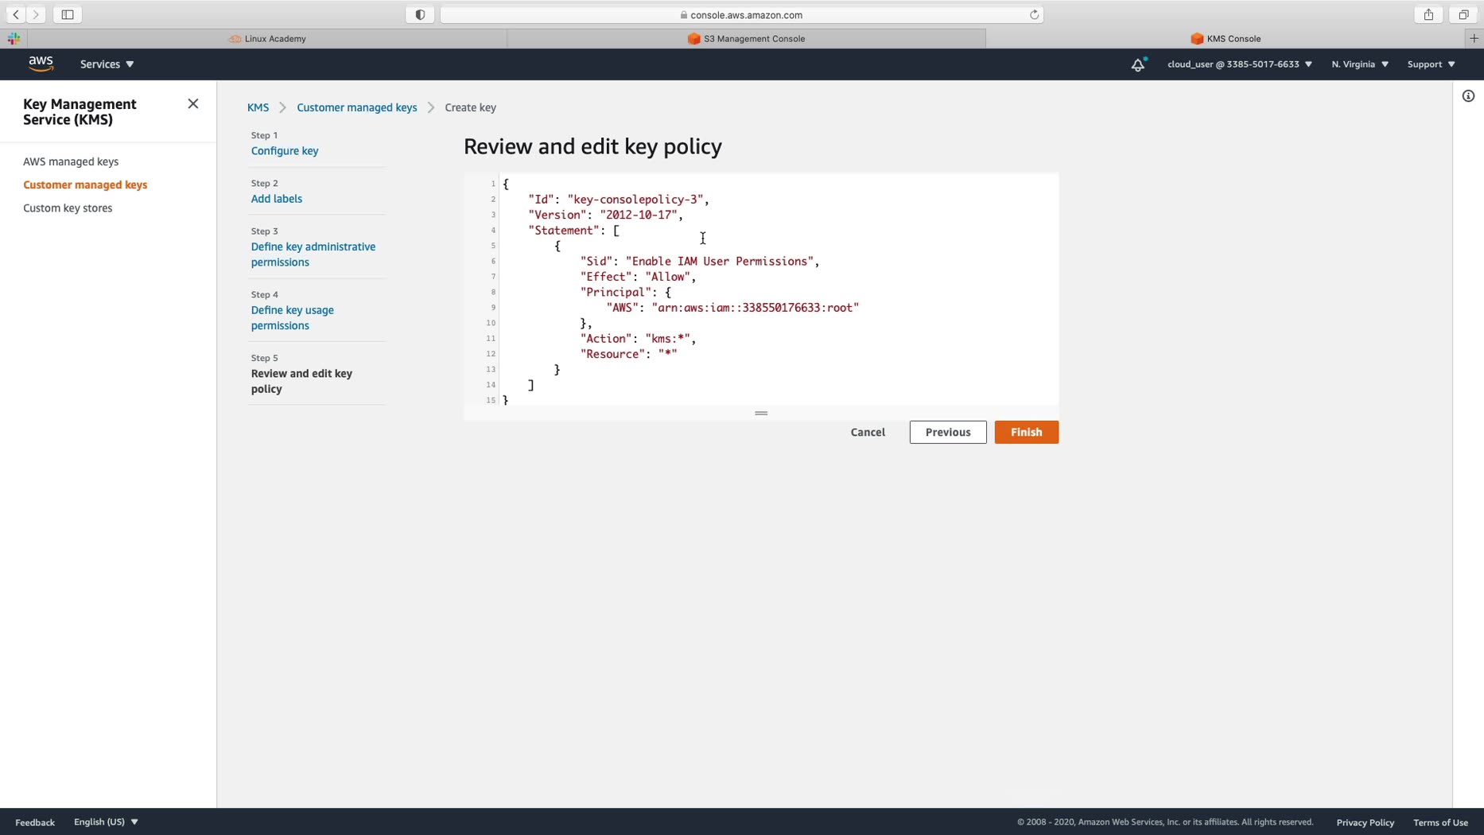This screenshot has height=835, width=1484.
Task: Click the Safari address bar
Action: point(741,14)
